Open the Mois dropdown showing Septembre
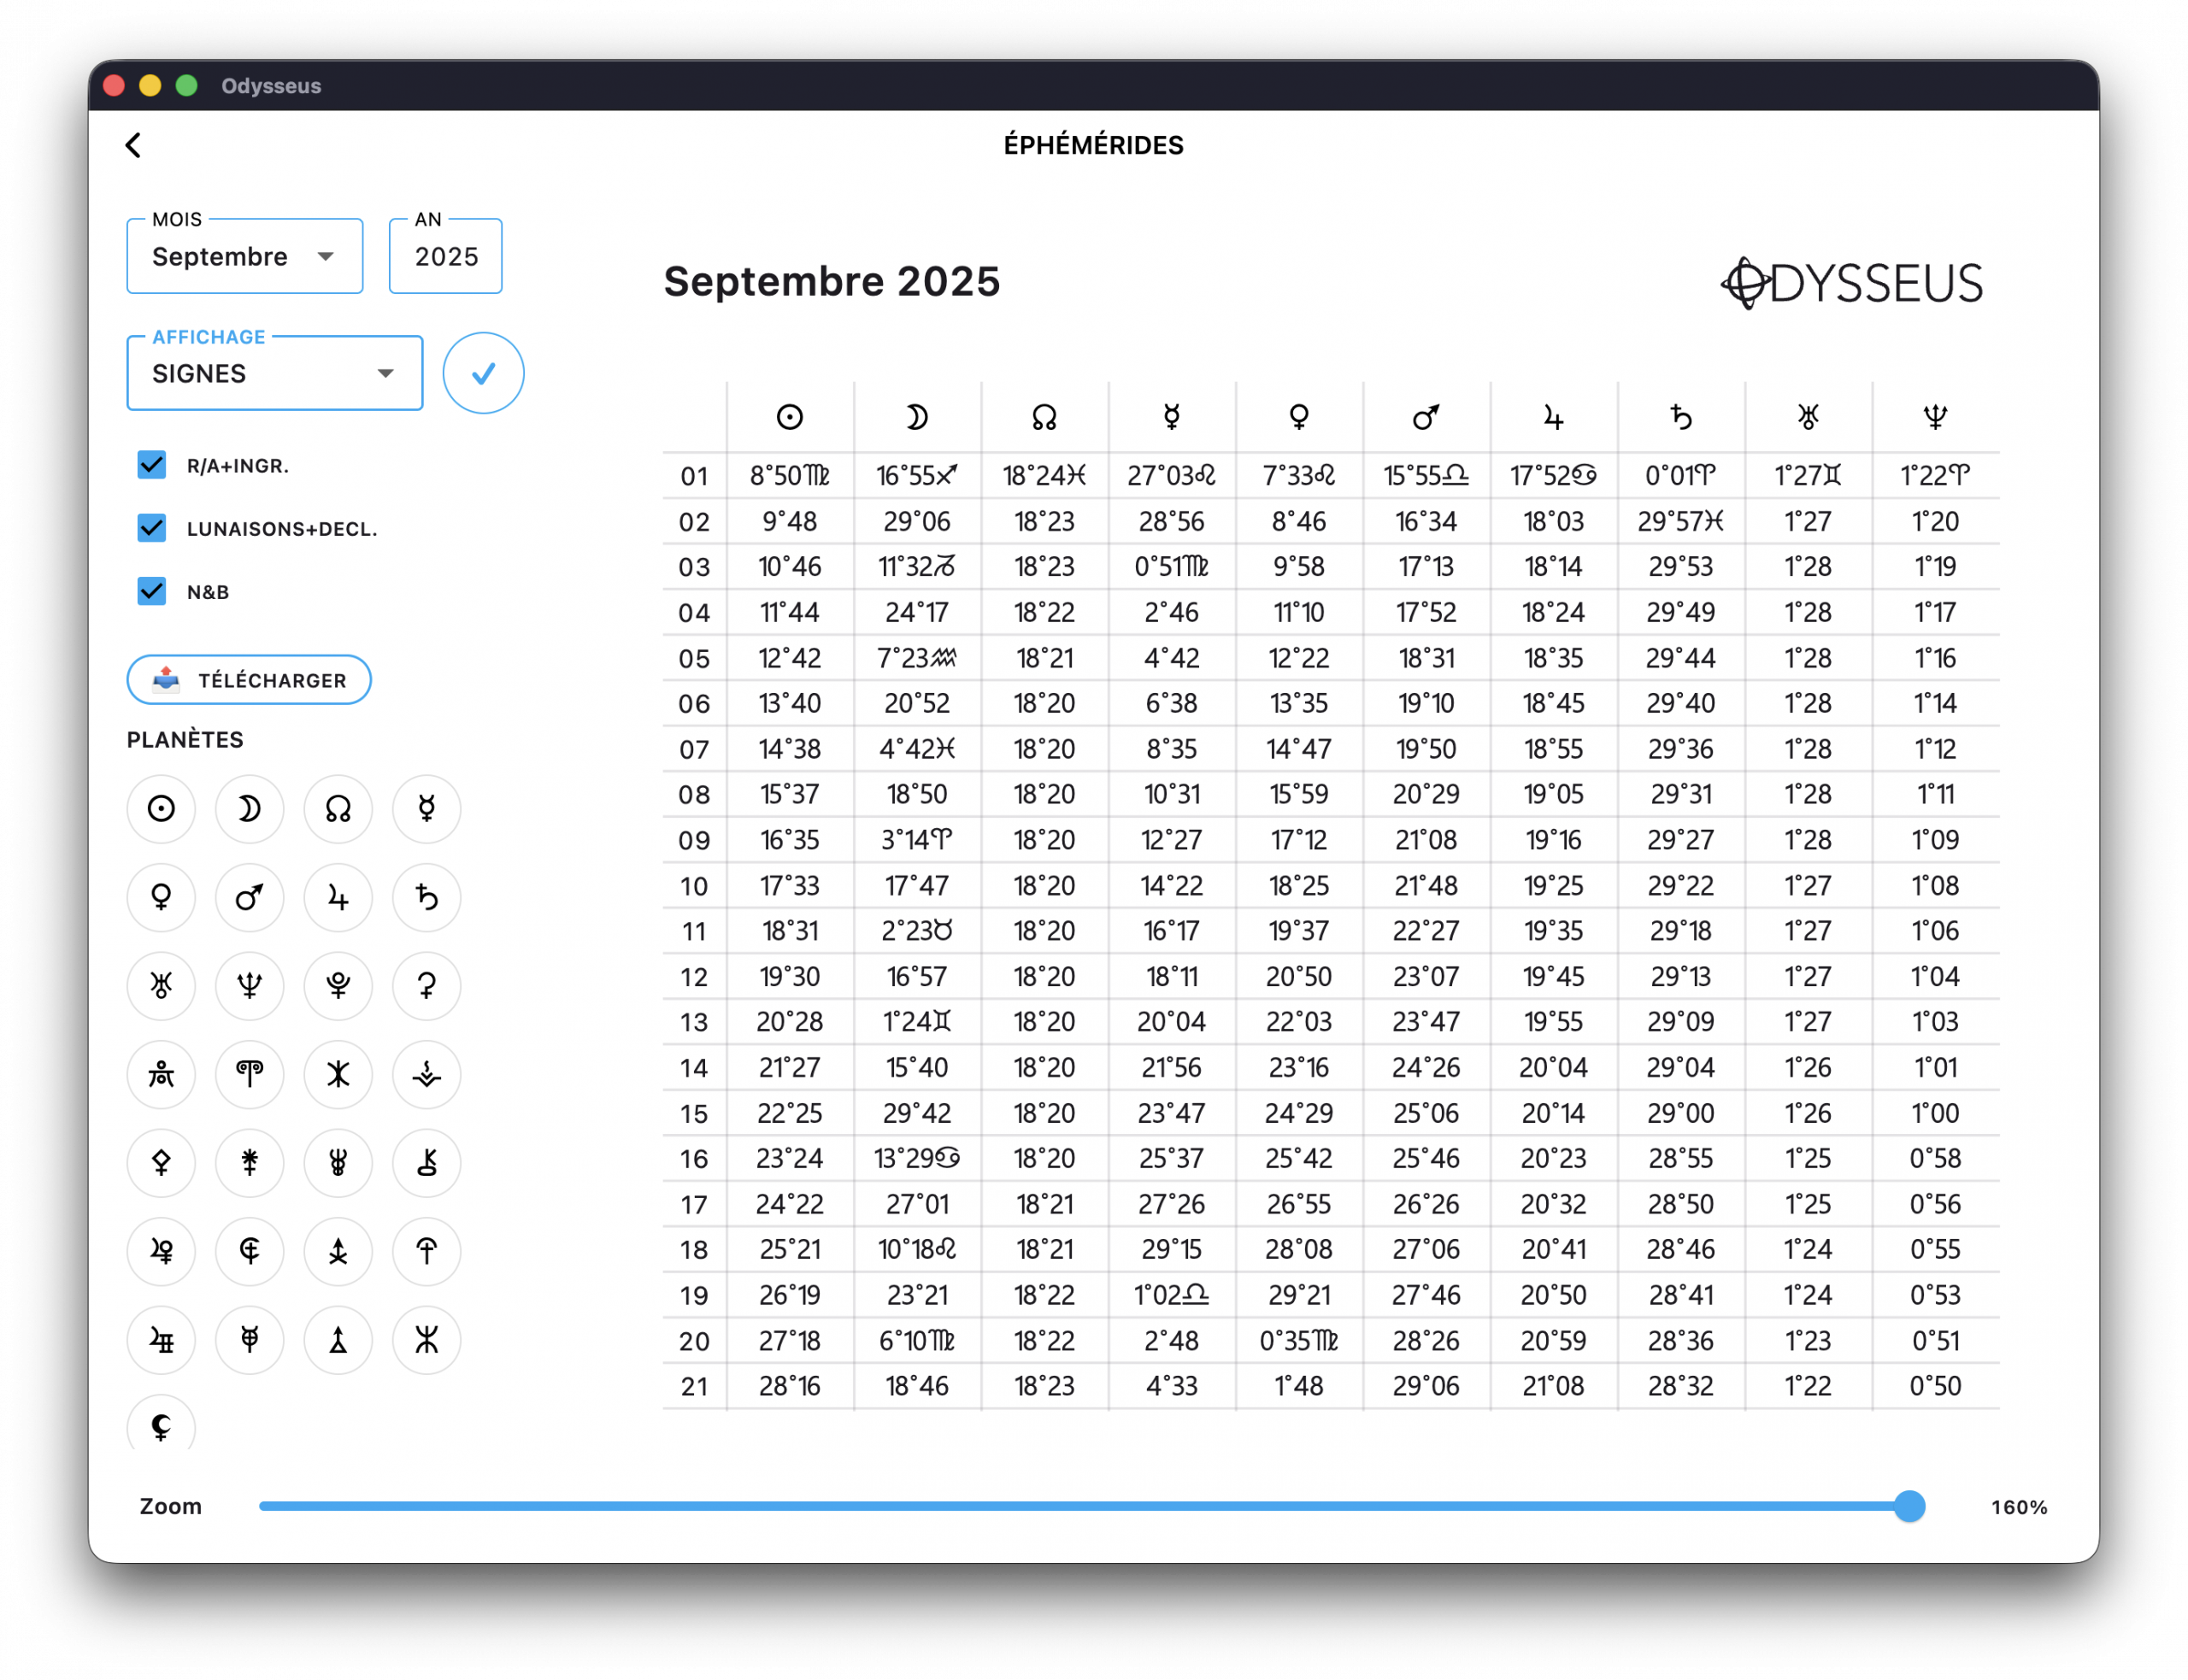This screenshot has height=1680, width=2188. click(244, 257)
